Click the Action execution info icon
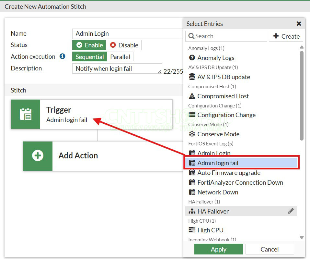 [x=63, y=56]
